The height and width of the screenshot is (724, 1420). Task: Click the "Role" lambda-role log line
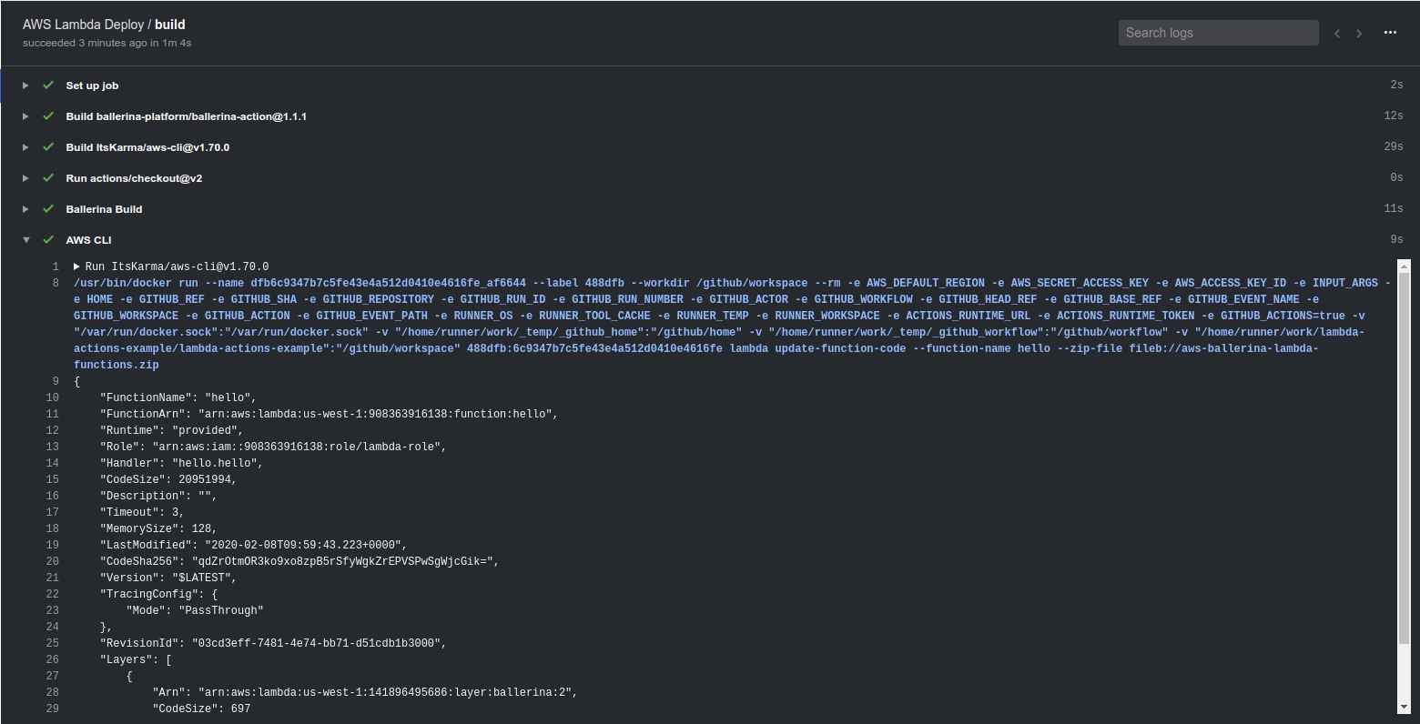point(273,447)
